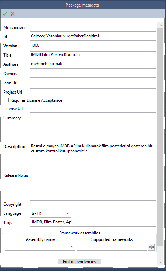Focus the Min version field

click(x=93, y=28)
